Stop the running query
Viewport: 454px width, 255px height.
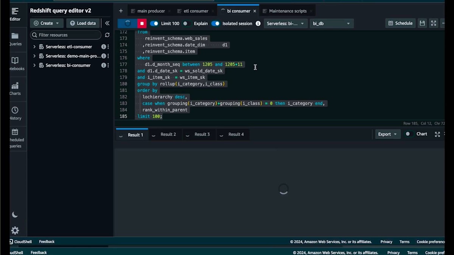[142, 23]
